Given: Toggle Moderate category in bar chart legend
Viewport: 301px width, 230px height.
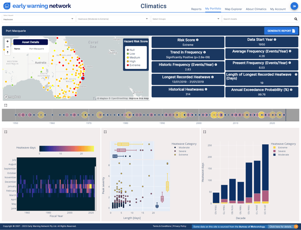Looking at the screenshot, I should pos(281,155).
